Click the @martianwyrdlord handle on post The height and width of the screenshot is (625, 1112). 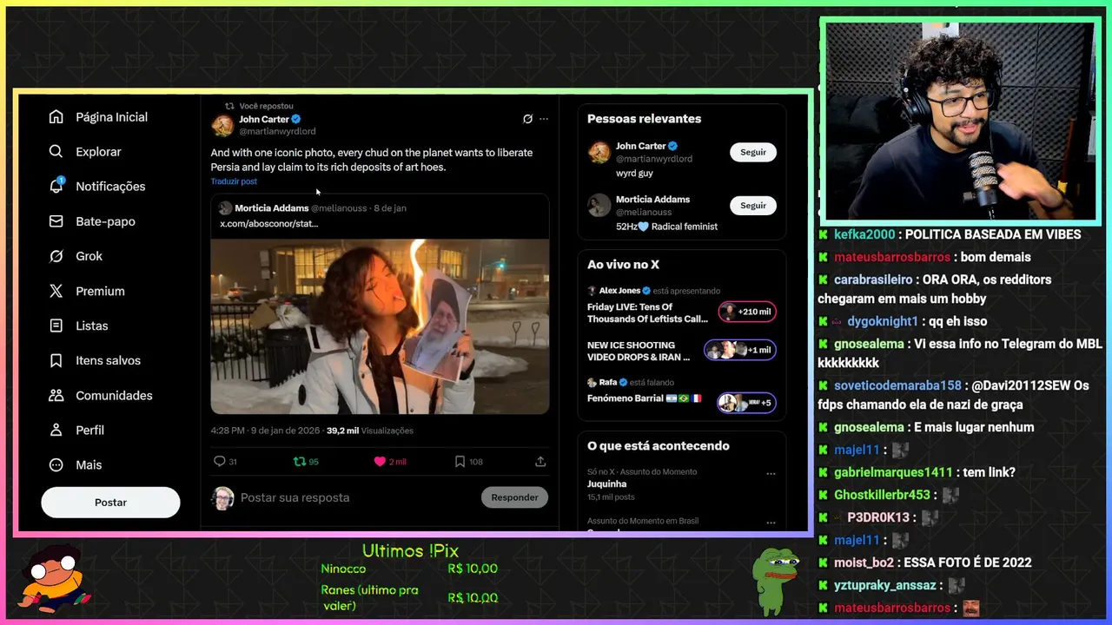point(277,131)
